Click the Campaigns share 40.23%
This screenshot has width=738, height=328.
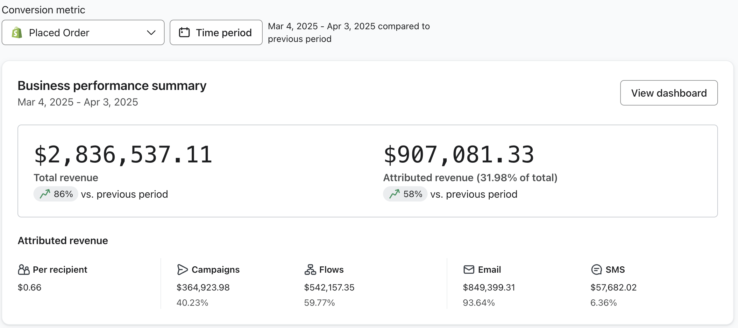coord(192,303)
